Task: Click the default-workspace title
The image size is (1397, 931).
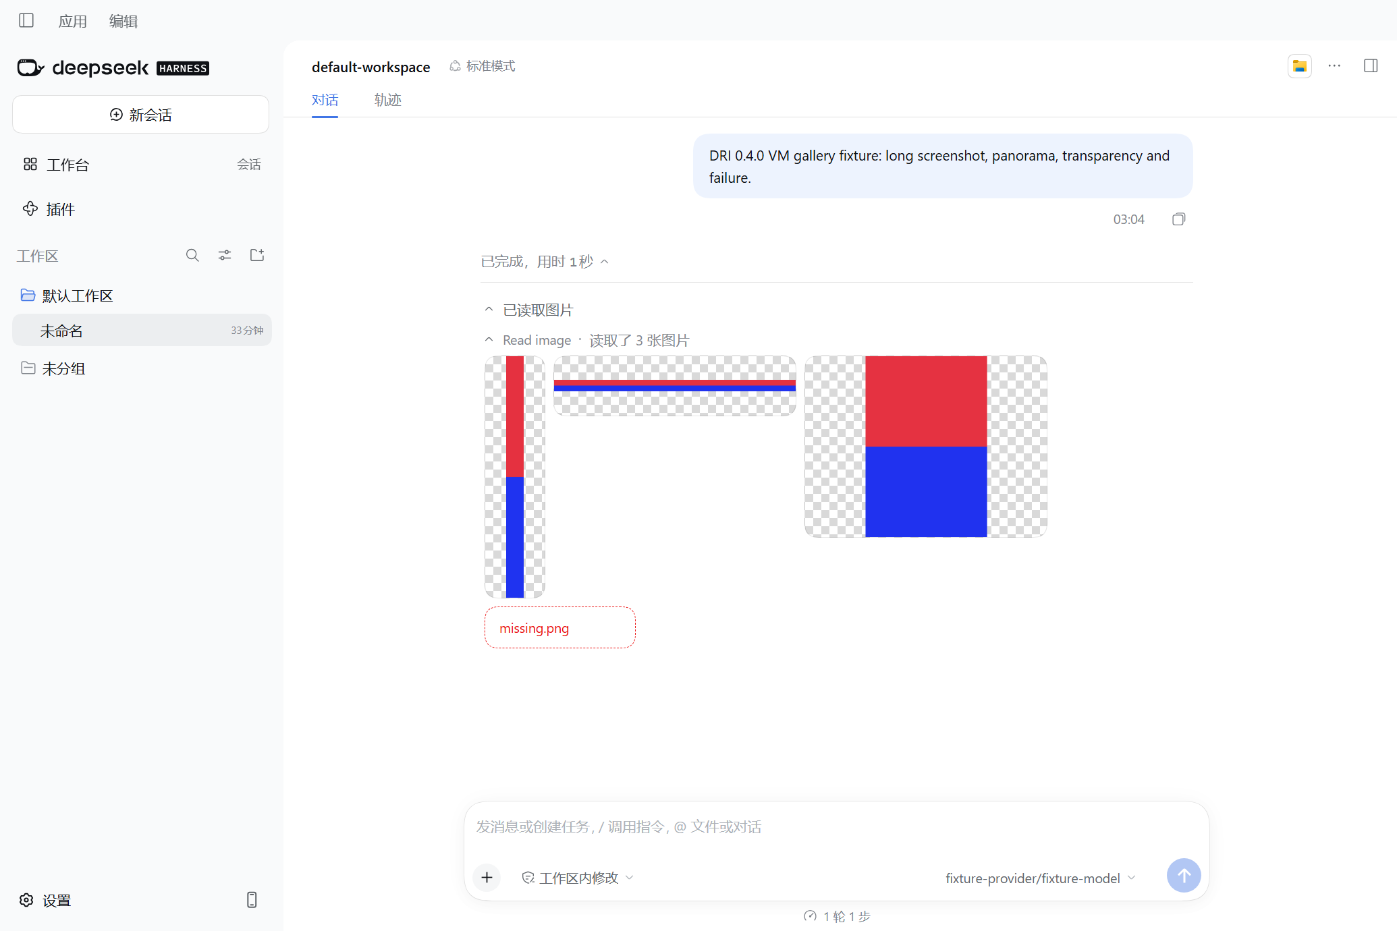Action: pyautogui.click(x=371, y=67)
